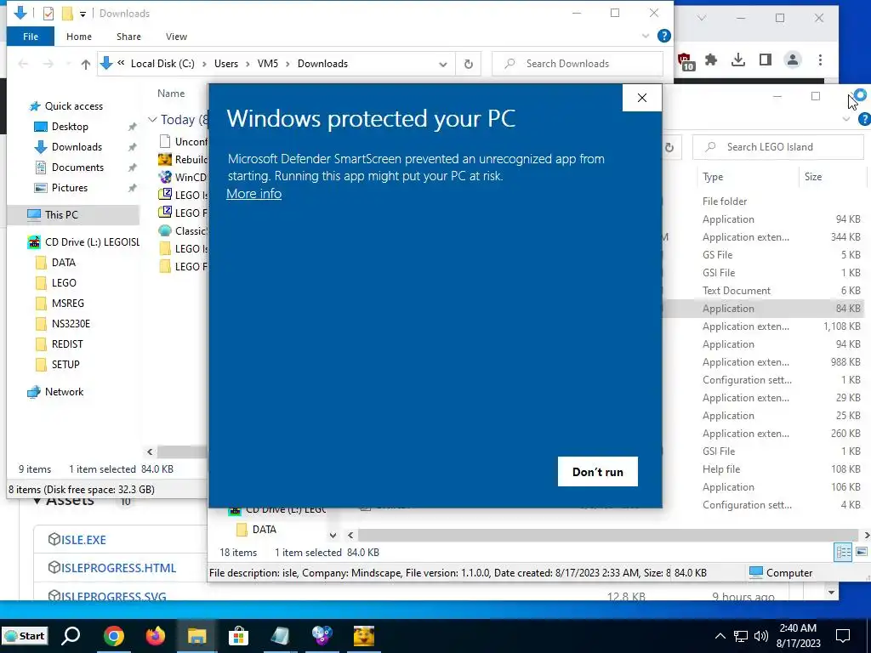Collapse the Today group in Downloads list
This screenshot has width=871, height=653.
point(152,119)
